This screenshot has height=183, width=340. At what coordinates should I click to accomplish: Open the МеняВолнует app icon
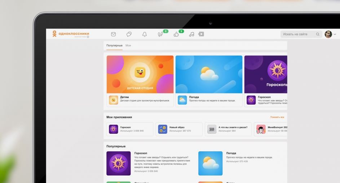click(x=261, y=129)
